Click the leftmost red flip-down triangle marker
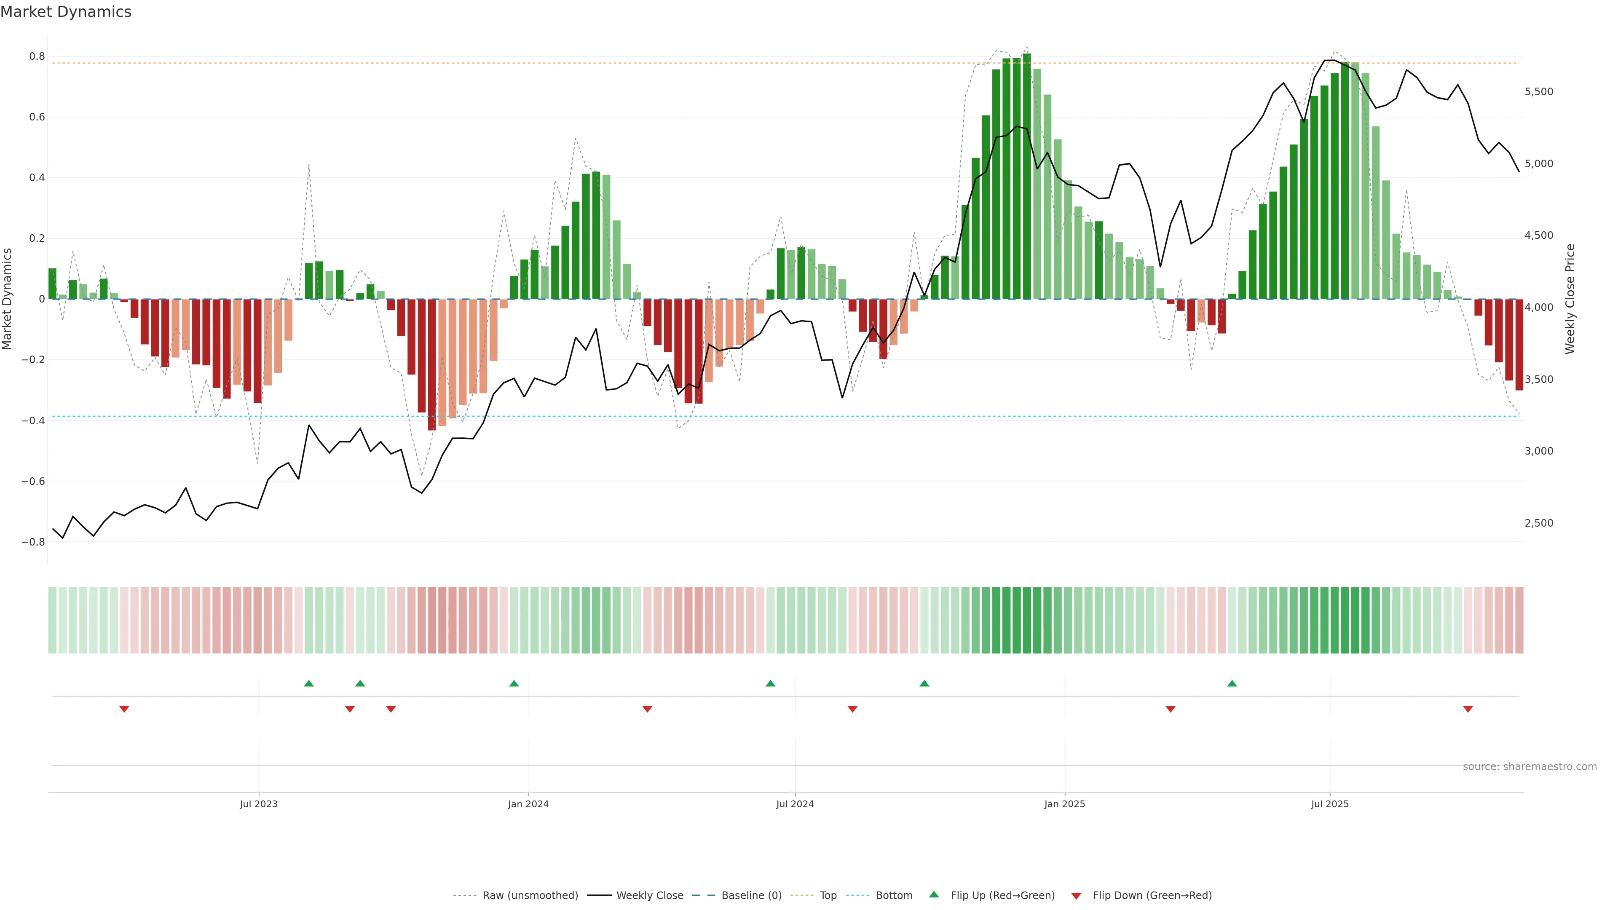This screenshot has width=1618, height=910. 124,709
